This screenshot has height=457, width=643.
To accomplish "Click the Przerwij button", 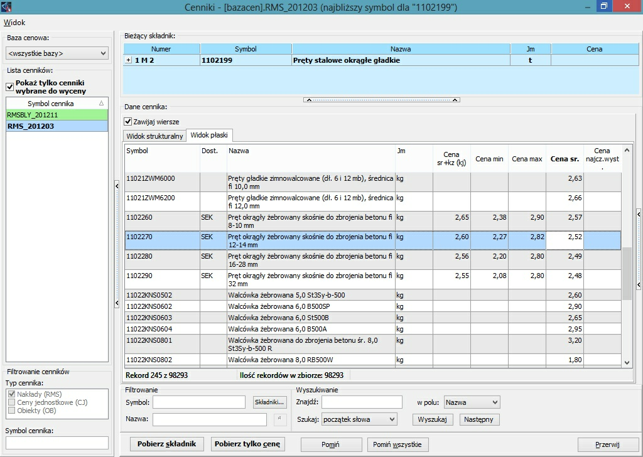I will coord(607,444).
